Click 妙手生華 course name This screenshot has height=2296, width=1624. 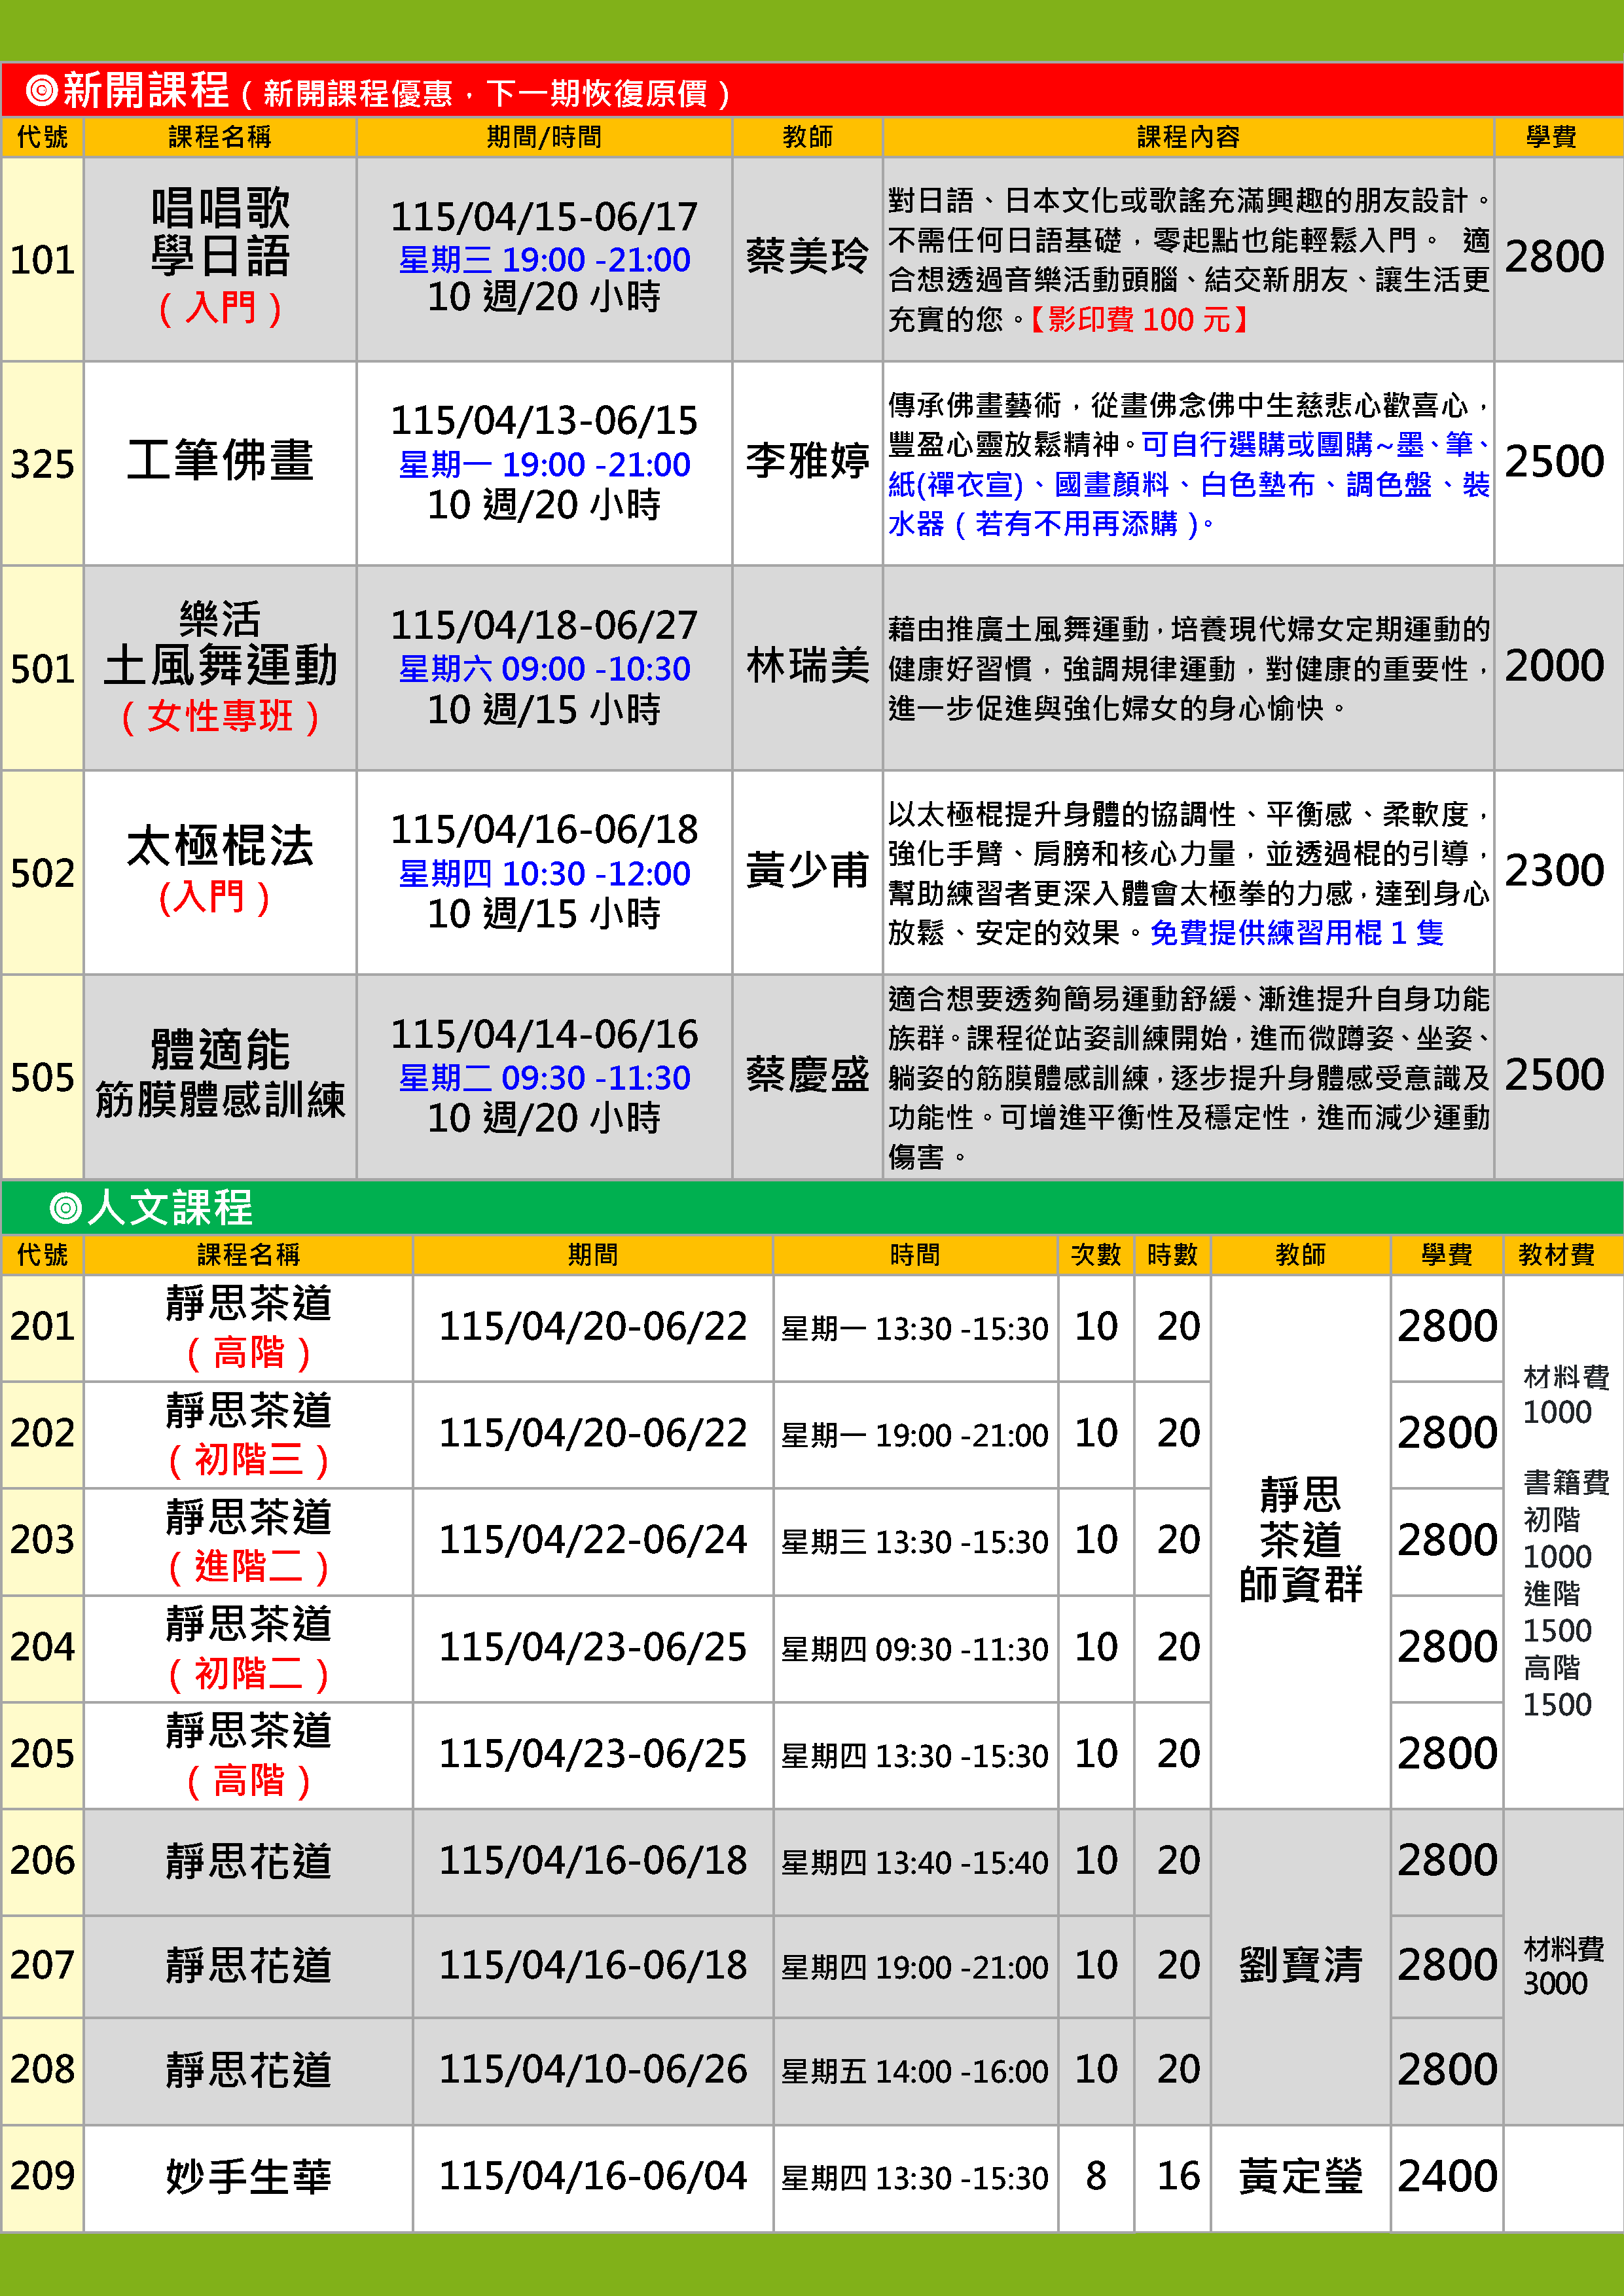coord(248,2176)
